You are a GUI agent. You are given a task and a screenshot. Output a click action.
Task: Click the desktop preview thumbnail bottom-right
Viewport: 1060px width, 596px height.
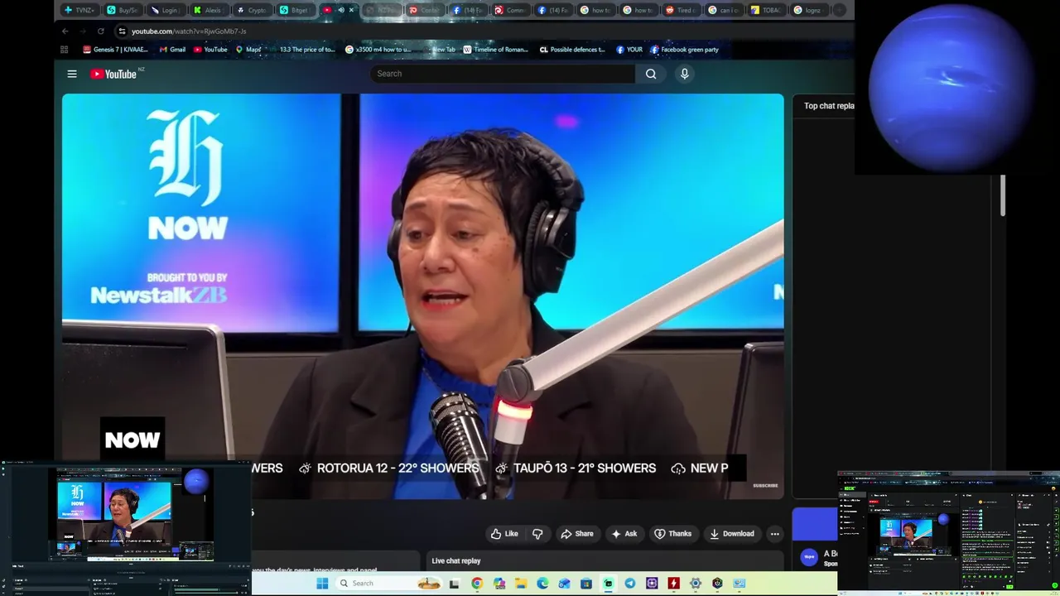[948, 532]
